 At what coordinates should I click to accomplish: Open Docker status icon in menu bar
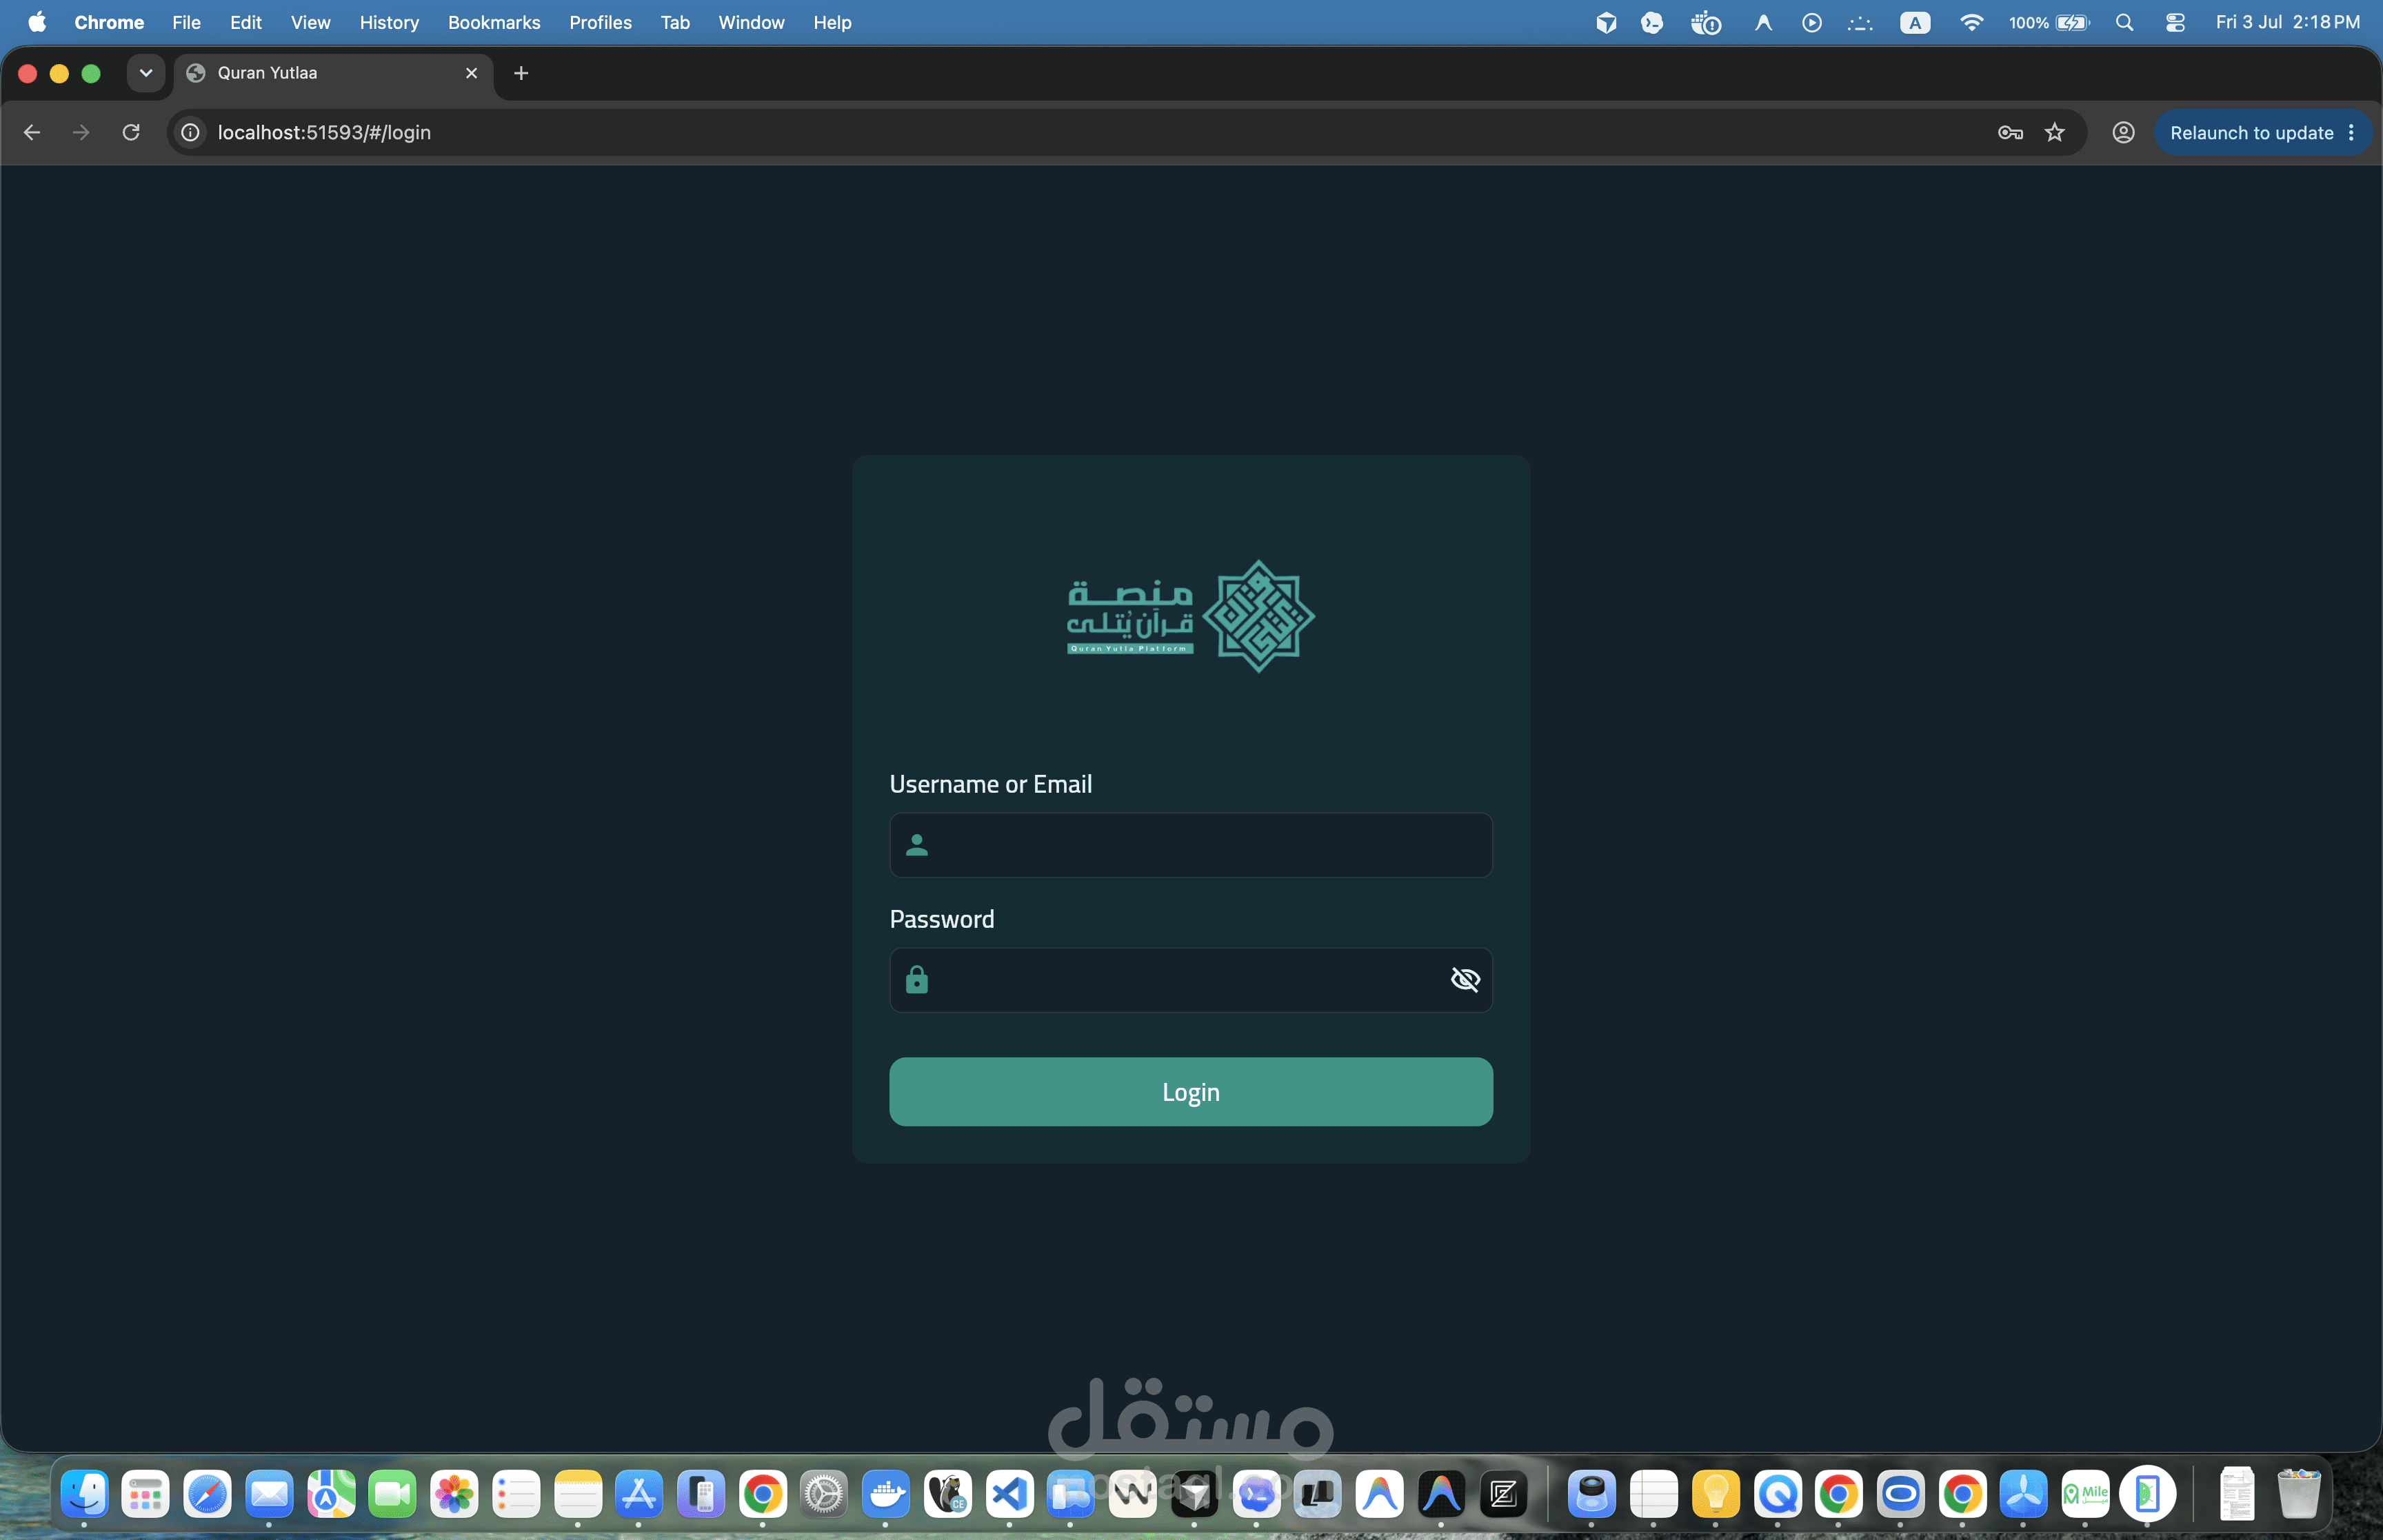click(1705, 22)
